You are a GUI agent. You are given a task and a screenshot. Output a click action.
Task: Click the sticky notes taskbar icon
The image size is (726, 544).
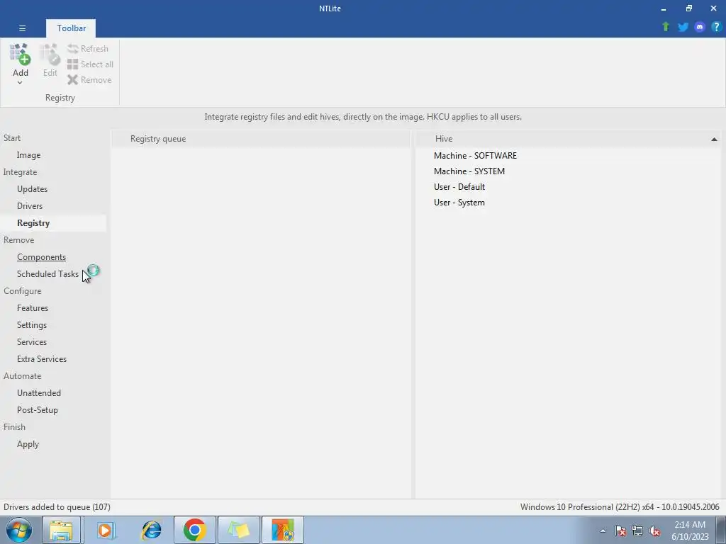238,530
